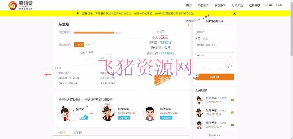Click the orange 立即申请 submit button

pyautogui.click(x=215, y=77)
